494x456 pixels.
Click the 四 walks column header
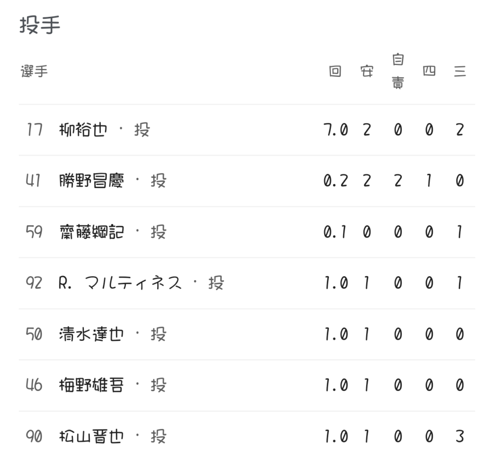(x=429, y=72)
